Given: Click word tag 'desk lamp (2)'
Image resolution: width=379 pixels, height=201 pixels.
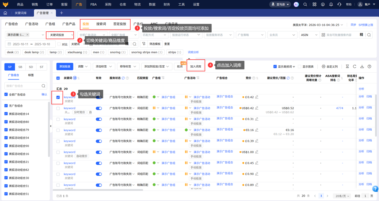Looking at the screenshot, I should point(34,52).
